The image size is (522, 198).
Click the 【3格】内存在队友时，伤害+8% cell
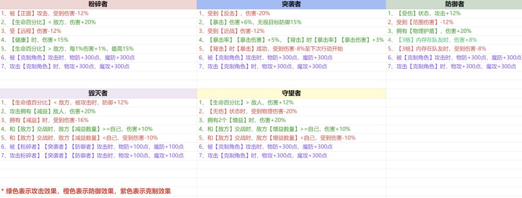(454, 40)
